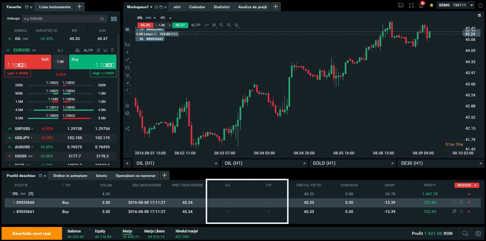Zoom in the OIL chart
Image resolution: width=486 pixels, height=241 pixels.
pyautogui.click(x=229, y=25)
